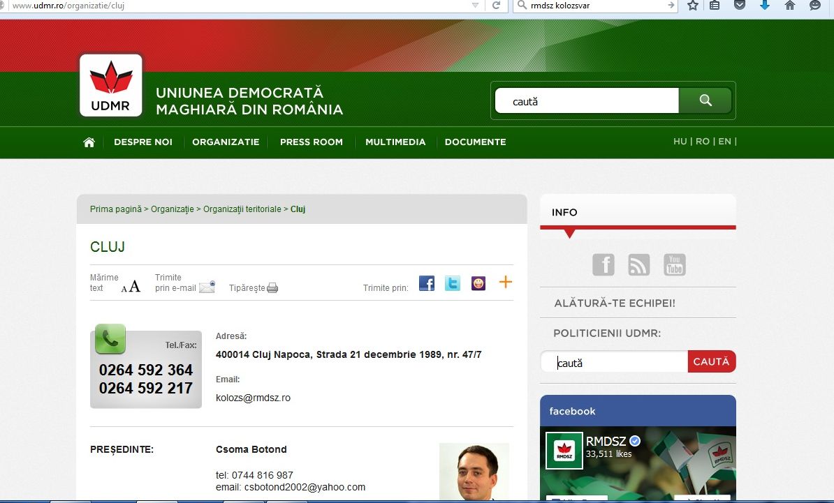The image size is (834, 503).
Task: Go to Prima pagină breadcrumb
Action: (116, 209)
